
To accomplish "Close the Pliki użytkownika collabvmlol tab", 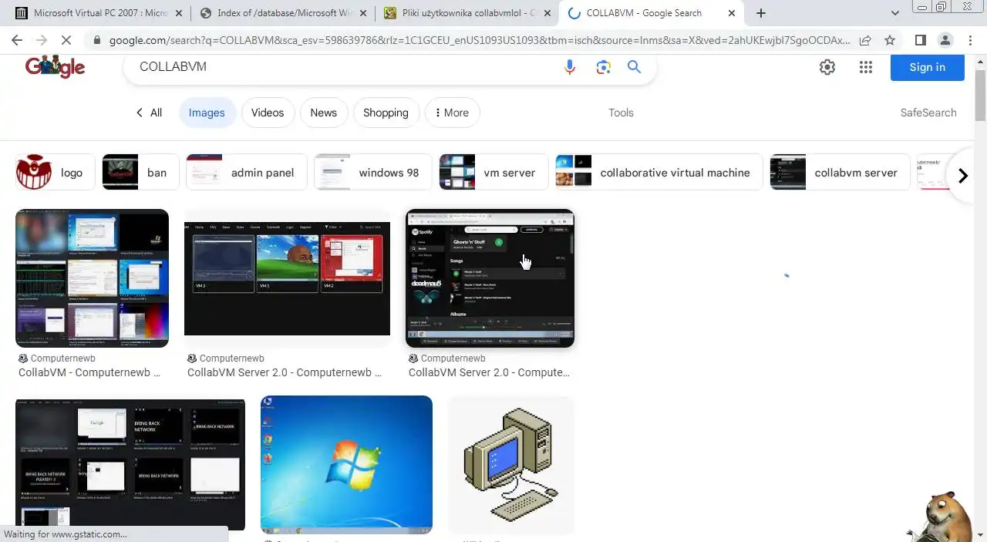I will pos(547,13).
